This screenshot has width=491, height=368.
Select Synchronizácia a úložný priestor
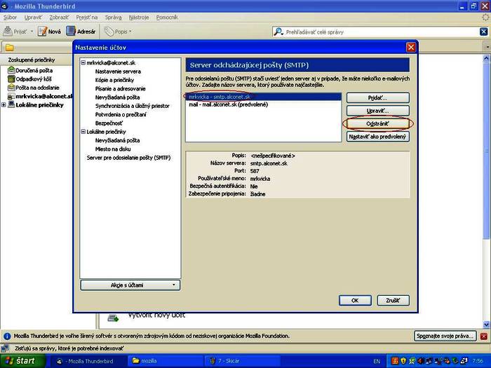(132, 106)
